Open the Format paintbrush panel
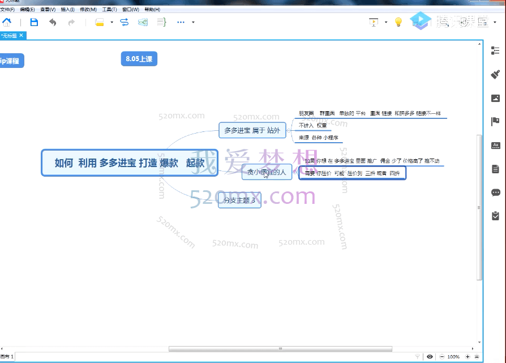This screenshot has width=506, height=363. point(495,74)
